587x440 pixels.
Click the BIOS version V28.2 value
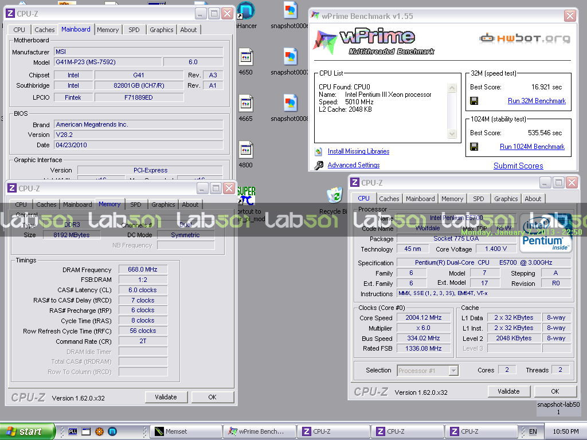139,135
